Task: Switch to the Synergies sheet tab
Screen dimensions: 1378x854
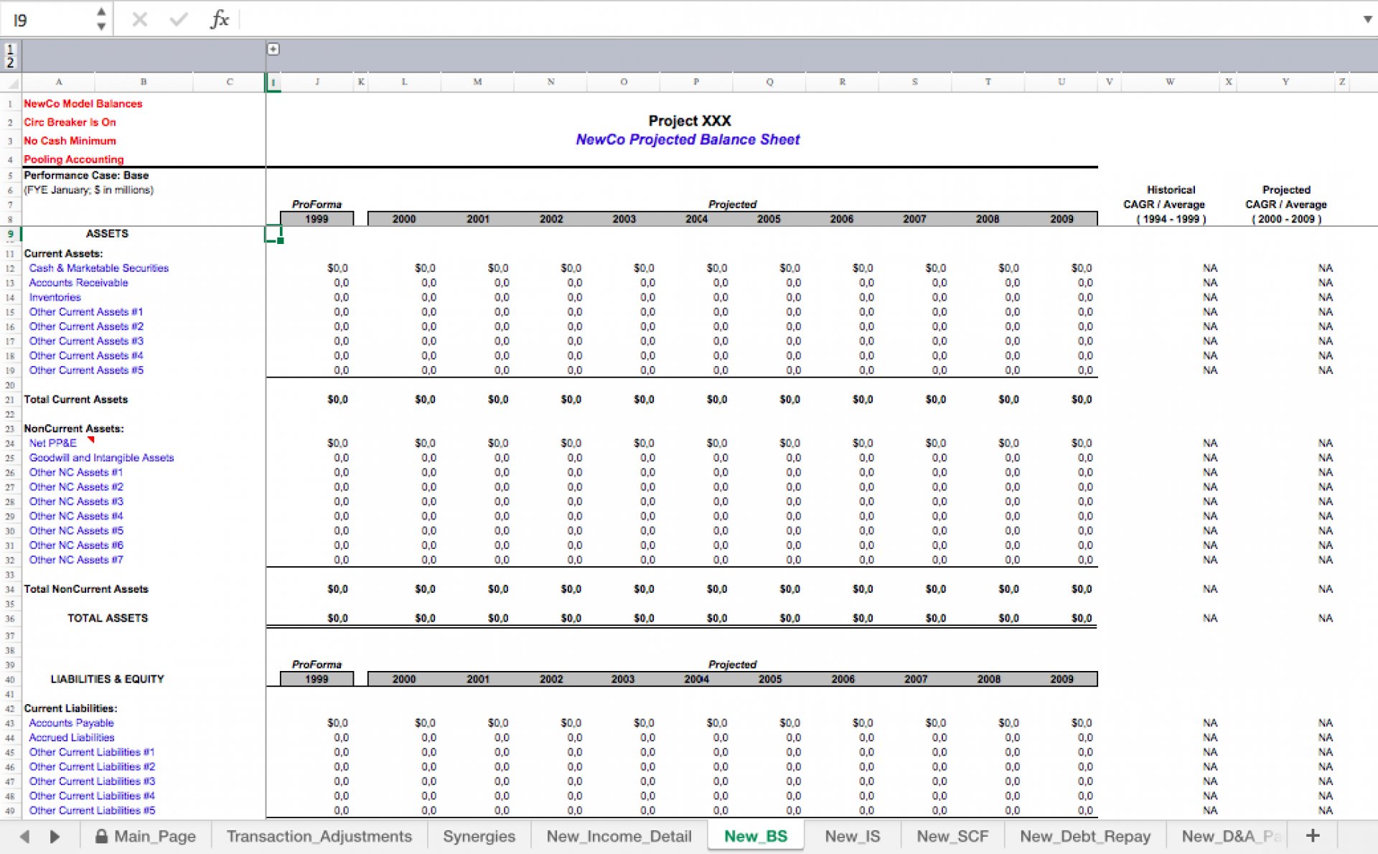Action: pyautogui.click(x=479, y=836)
